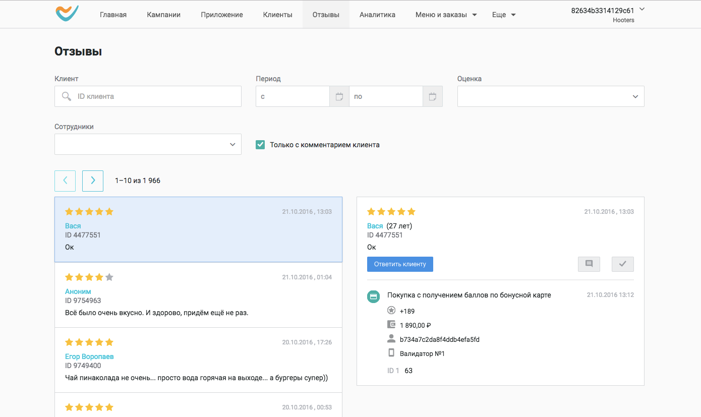Screen dimensions: 701x417
Task: Click ID 9754963 text
Action: click(x=83, y=301)
